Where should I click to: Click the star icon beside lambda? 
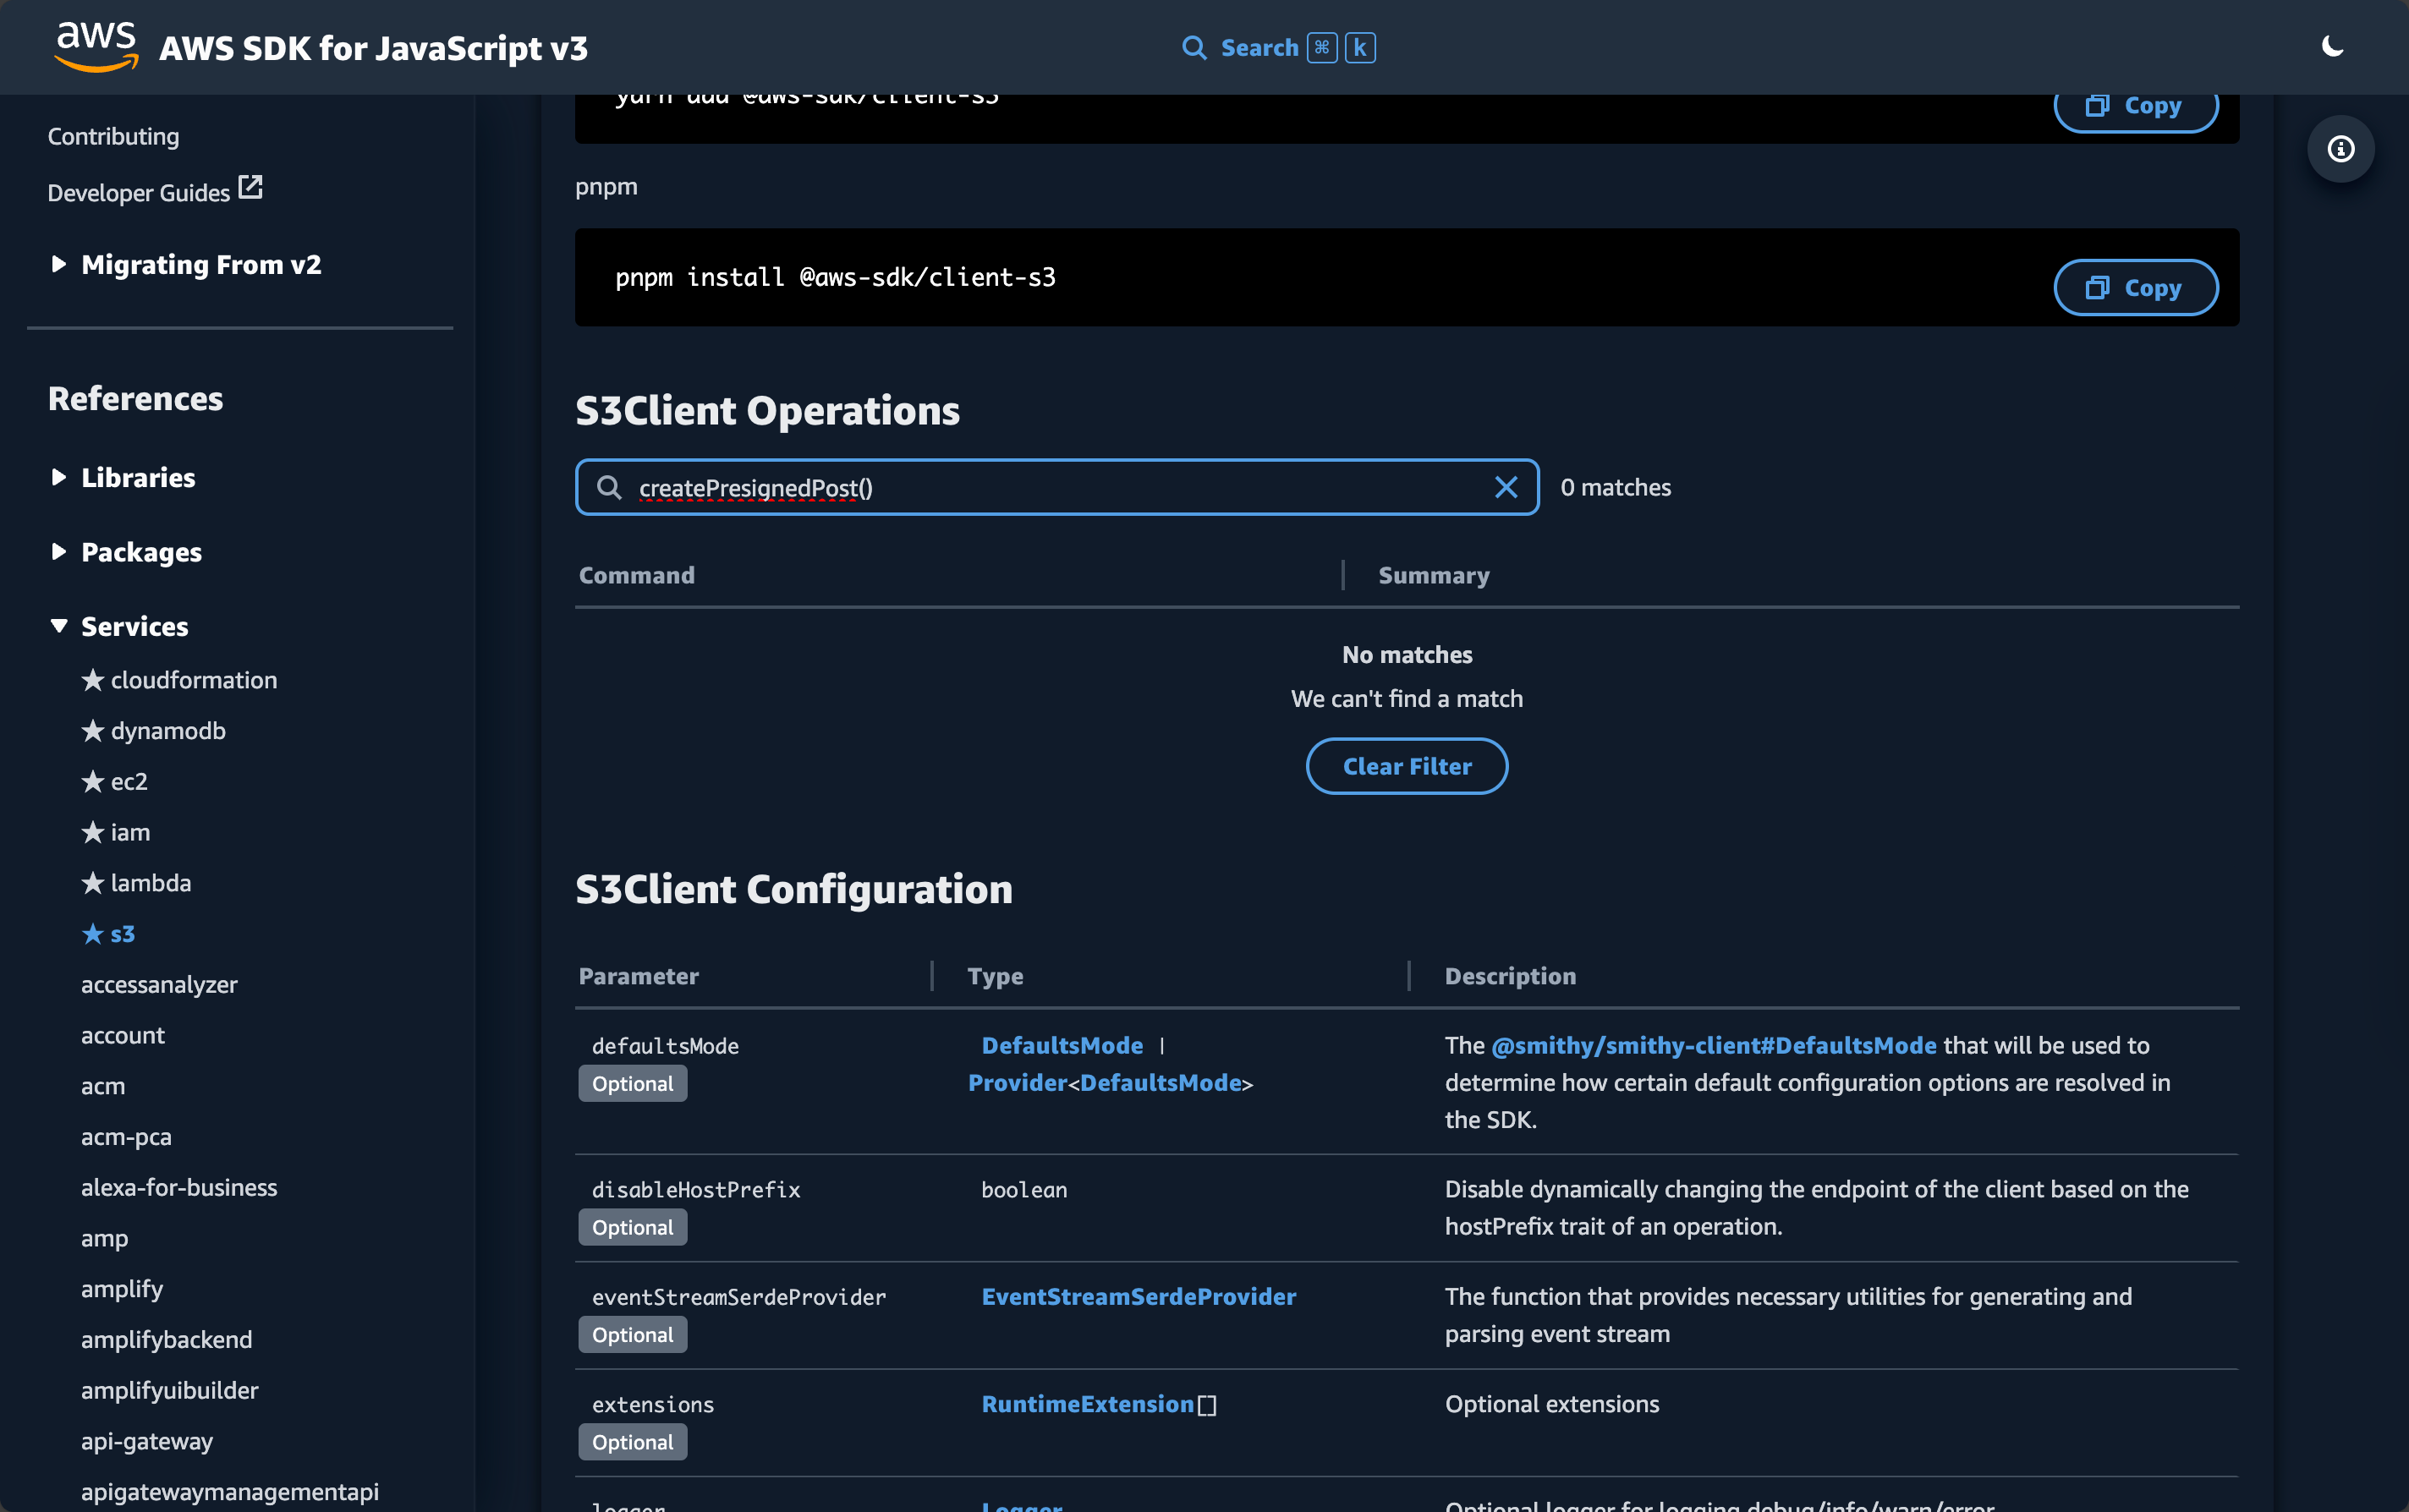pyautogui.click(x=93, y=883)
